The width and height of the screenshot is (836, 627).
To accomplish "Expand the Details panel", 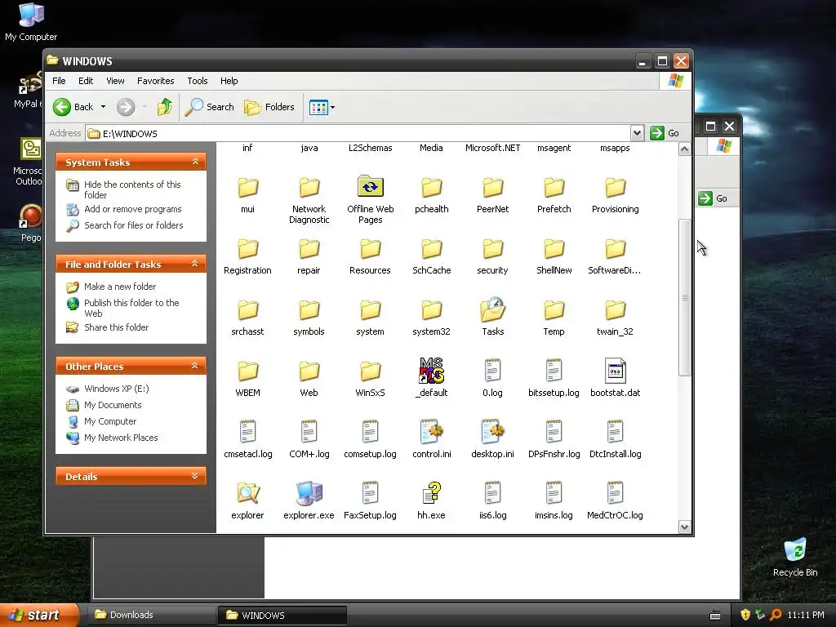I will [x=195, y=476].
